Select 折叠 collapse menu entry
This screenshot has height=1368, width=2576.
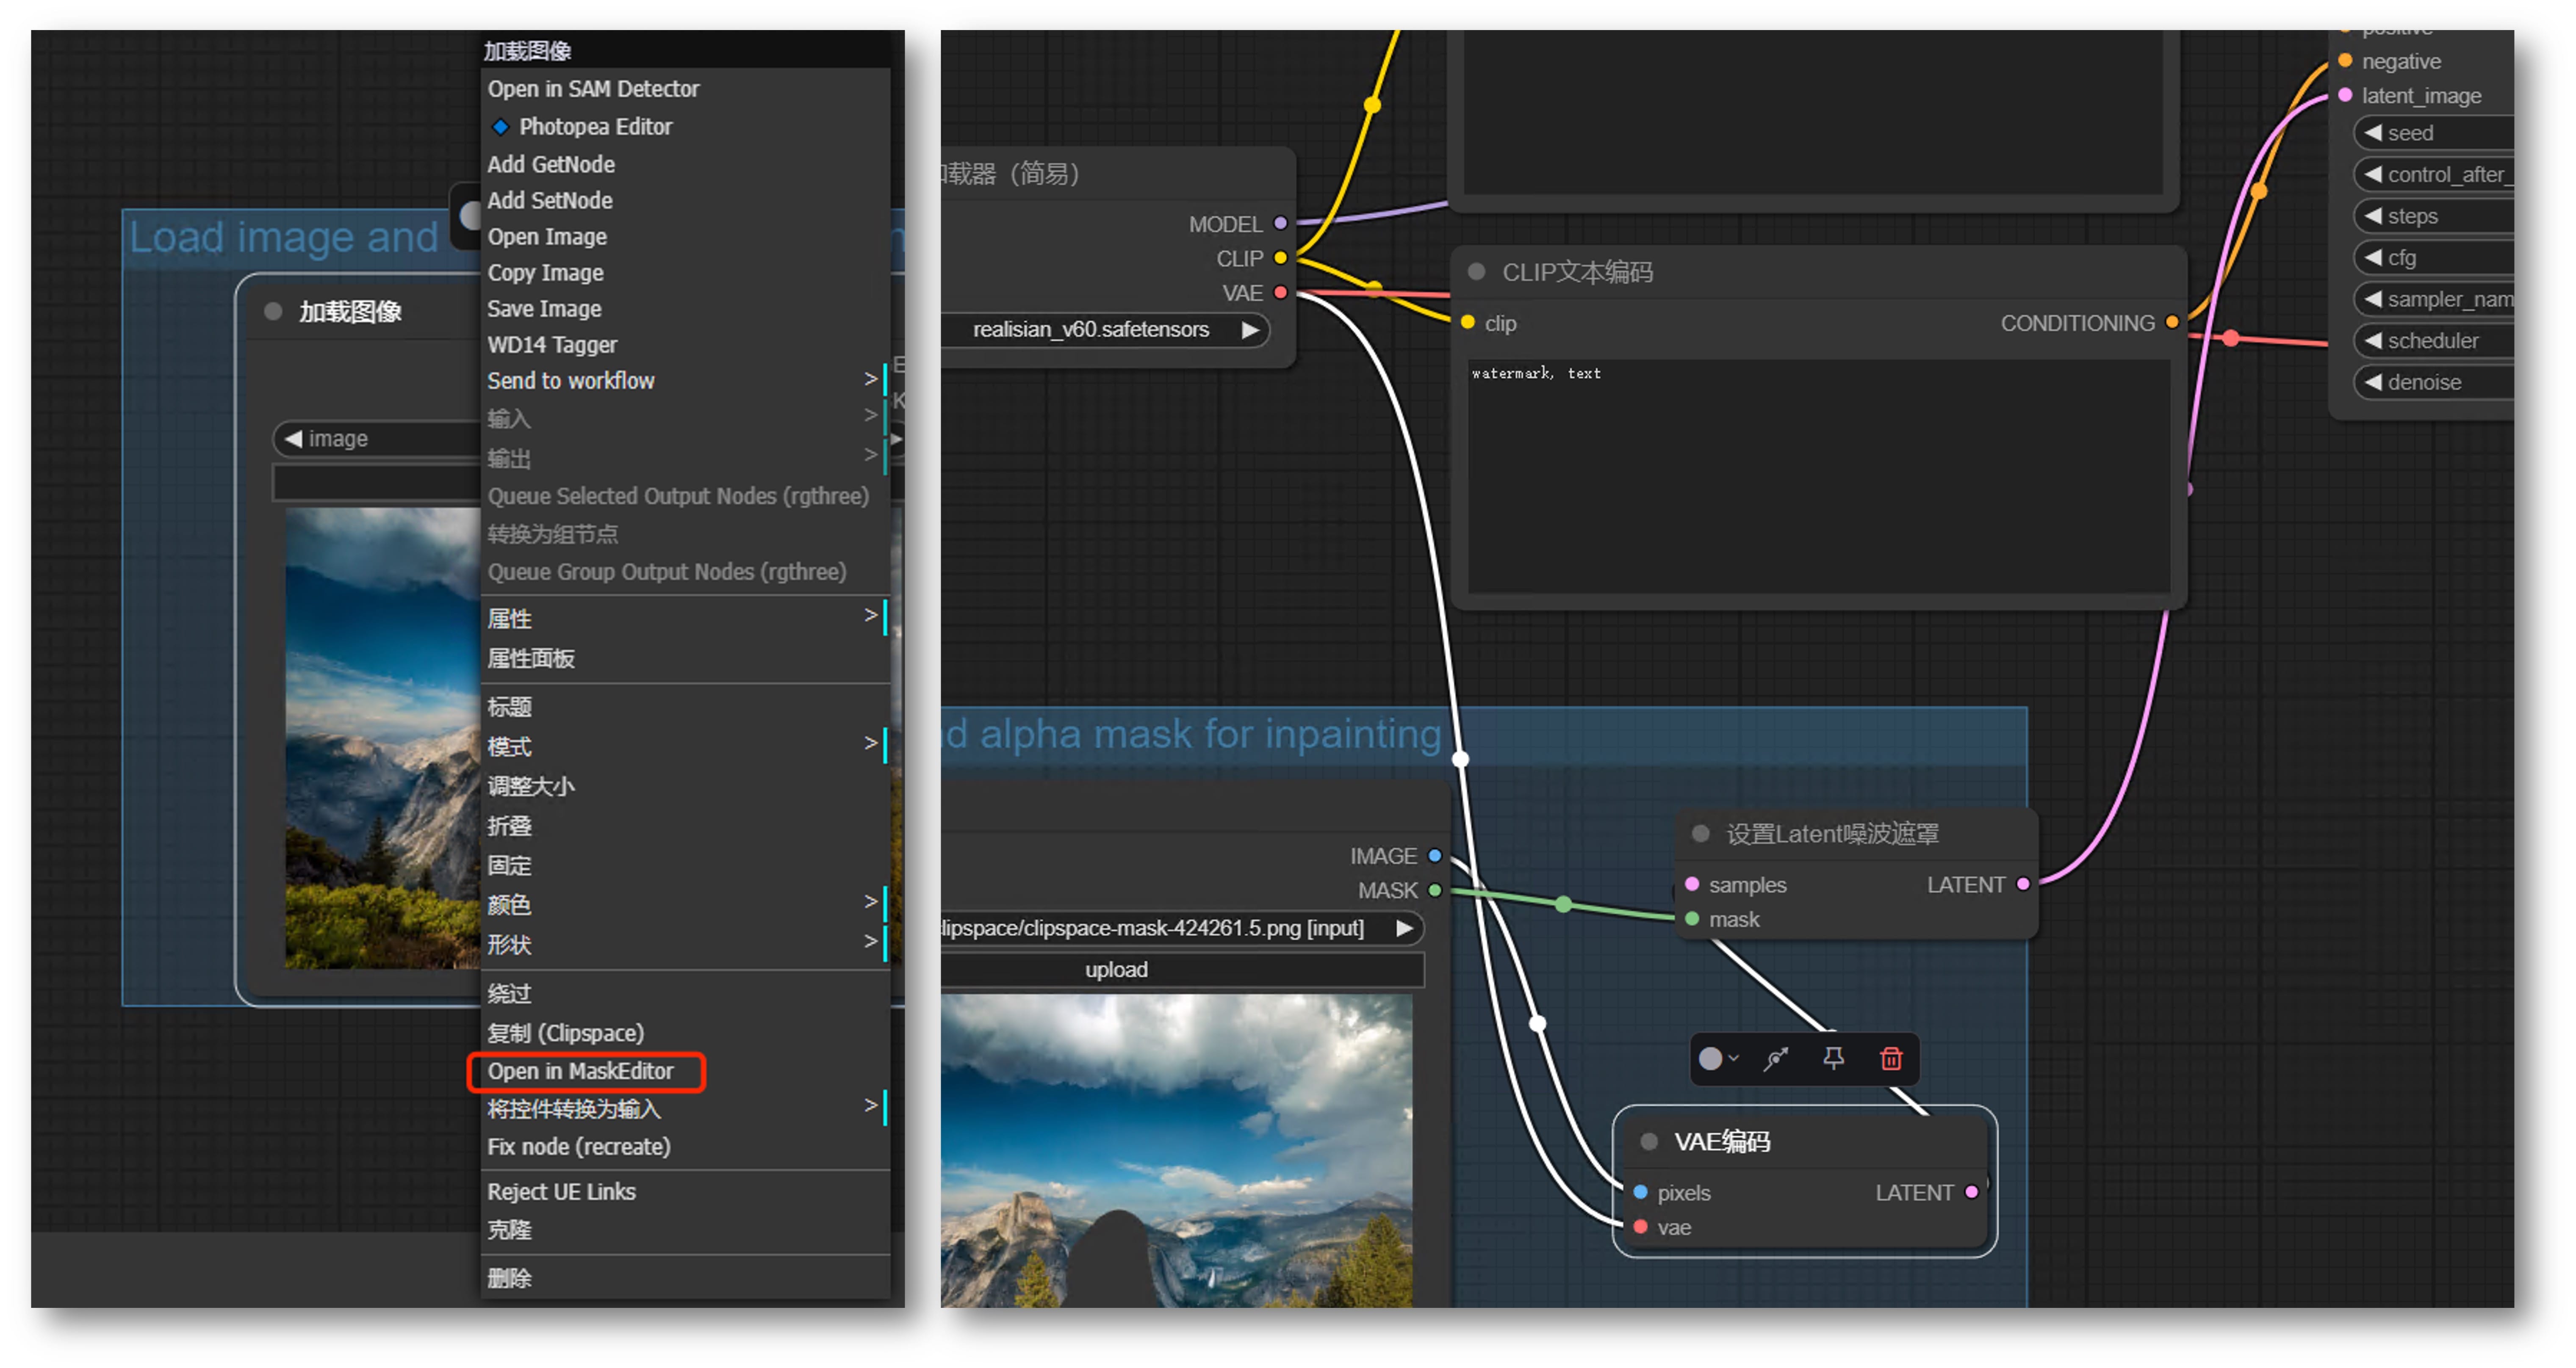pyautogui.click(x=510, y=825)
